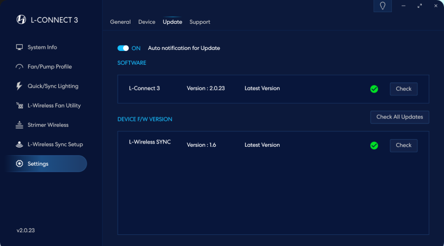Click green checkmark for L-Wireless SYNC
The width and height of the screenshot is (444, 246).
(x=374, y=146)
